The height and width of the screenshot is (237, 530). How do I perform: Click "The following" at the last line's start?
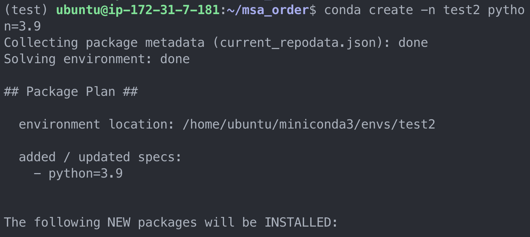[52, 223]
